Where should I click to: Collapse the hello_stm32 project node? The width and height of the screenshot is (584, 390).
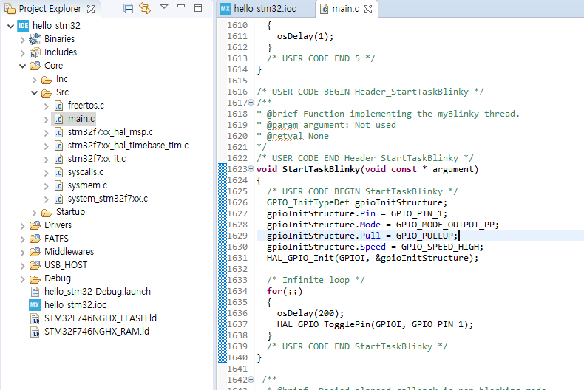coord(10,26)
